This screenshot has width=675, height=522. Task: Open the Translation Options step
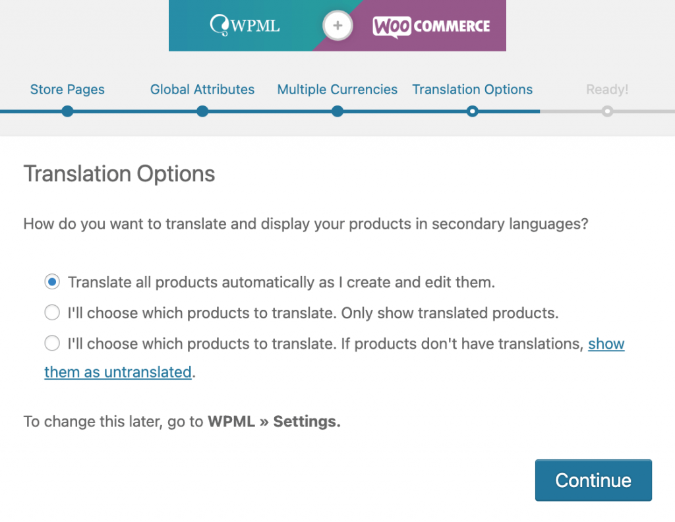[472, 90]
